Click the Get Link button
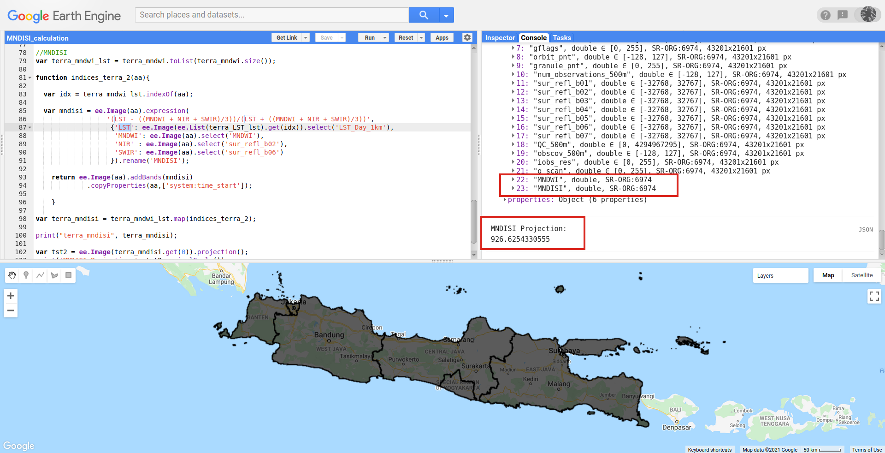885x453 pixels. point(286,38)
